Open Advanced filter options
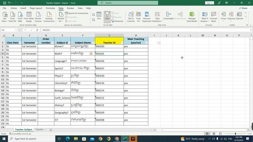Viewport: 253px width, 142px height. (x=117, y=21)
